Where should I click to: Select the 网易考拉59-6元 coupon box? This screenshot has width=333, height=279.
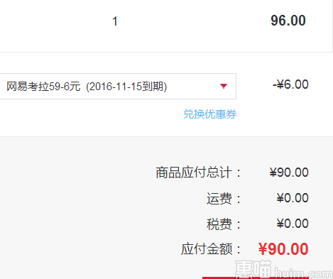[118, 86]
